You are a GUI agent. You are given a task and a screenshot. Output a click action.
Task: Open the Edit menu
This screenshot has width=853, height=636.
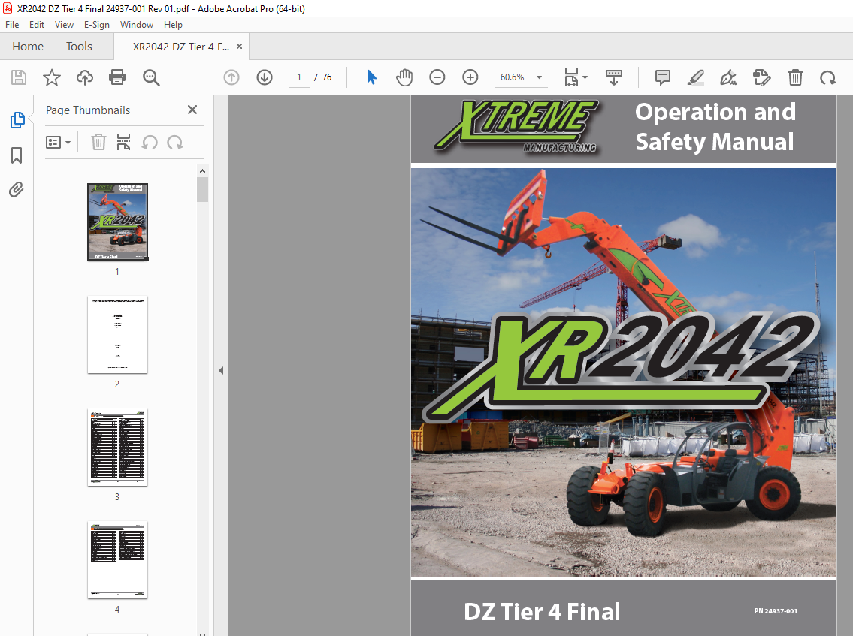click(x=36, y=25)
